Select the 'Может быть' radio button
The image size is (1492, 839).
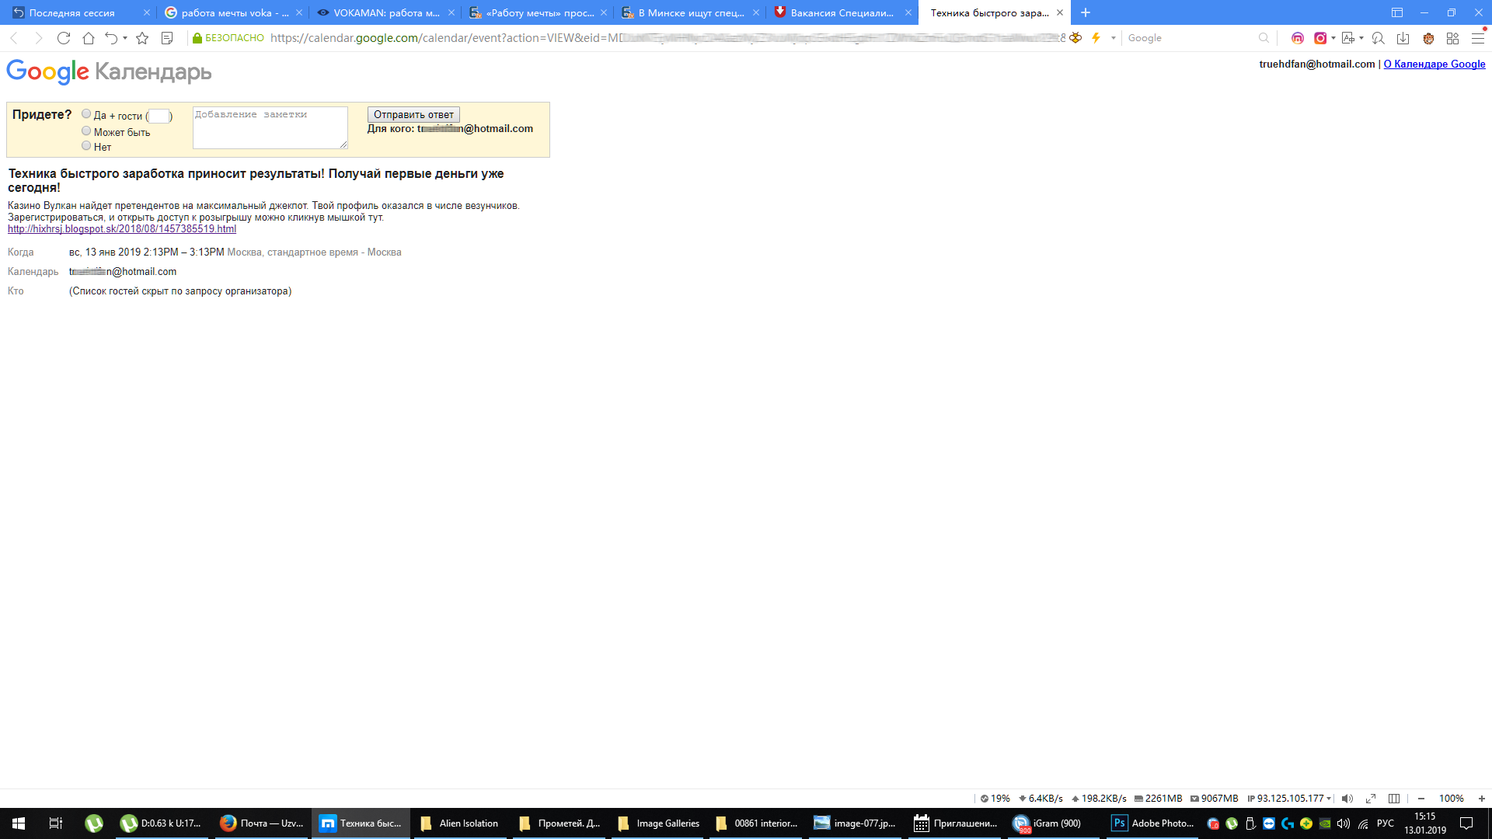[x=86, y=131]
